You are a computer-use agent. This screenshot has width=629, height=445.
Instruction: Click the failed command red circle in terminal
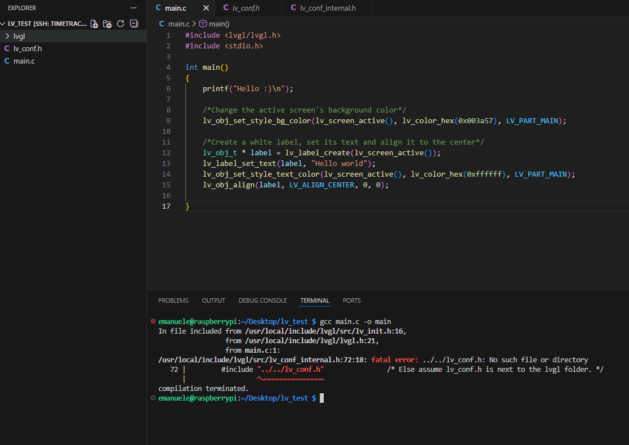153,321
